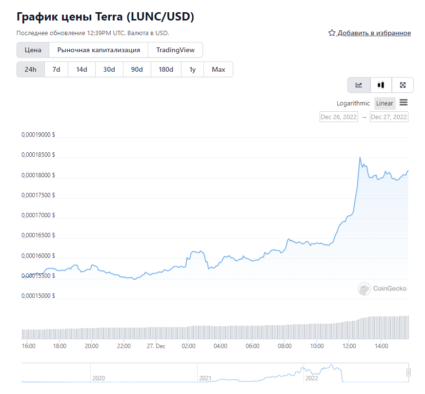
Task: Choose the Max range button
Action: (219, 69)
